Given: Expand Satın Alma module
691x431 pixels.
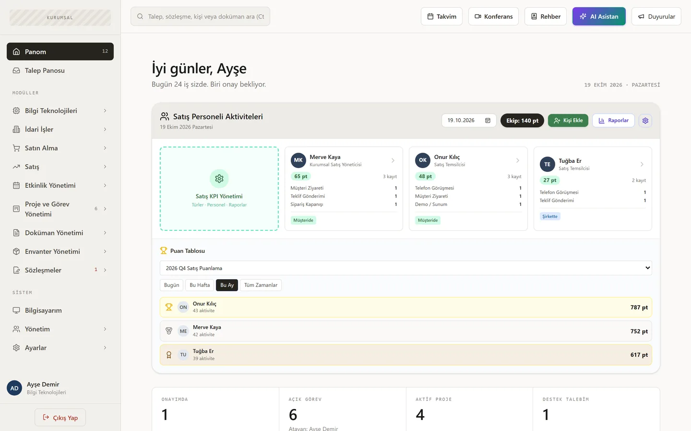Looking at the screenshot, I should 60,148.
